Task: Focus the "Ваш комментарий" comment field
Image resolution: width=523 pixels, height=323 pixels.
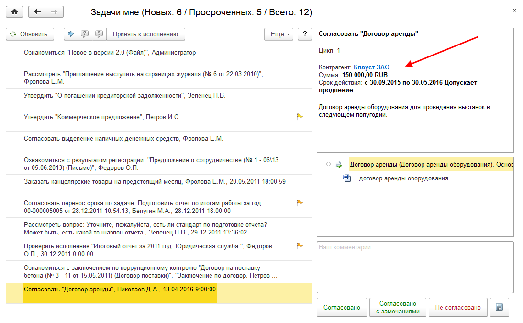Action: pyautogui.click(x=415, y=267)
